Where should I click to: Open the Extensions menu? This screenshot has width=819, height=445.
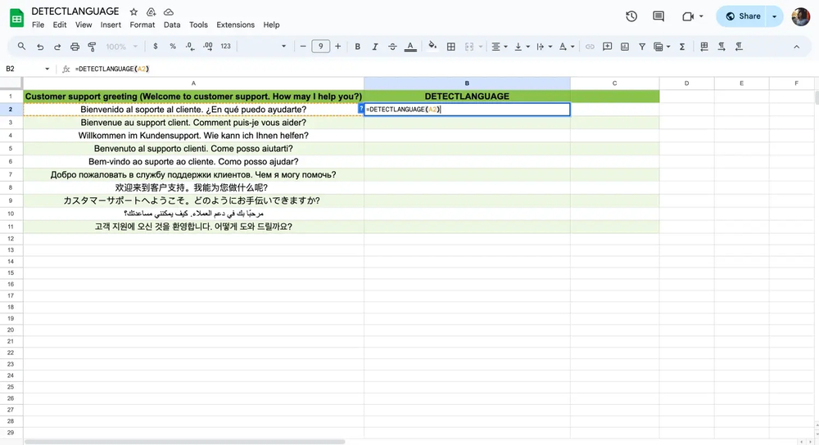(x=235, y=25)
